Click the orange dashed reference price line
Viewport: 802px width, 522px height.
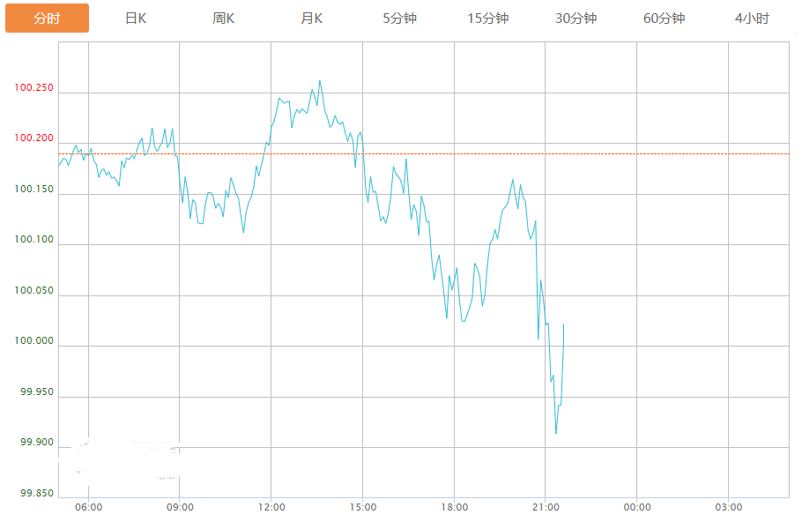670,153
